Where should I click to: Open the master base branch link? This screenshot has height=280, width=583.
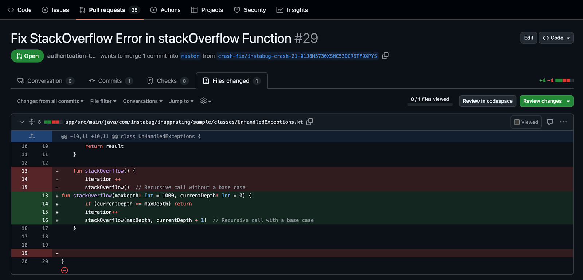pyautogui.click(x=190, y=56)
